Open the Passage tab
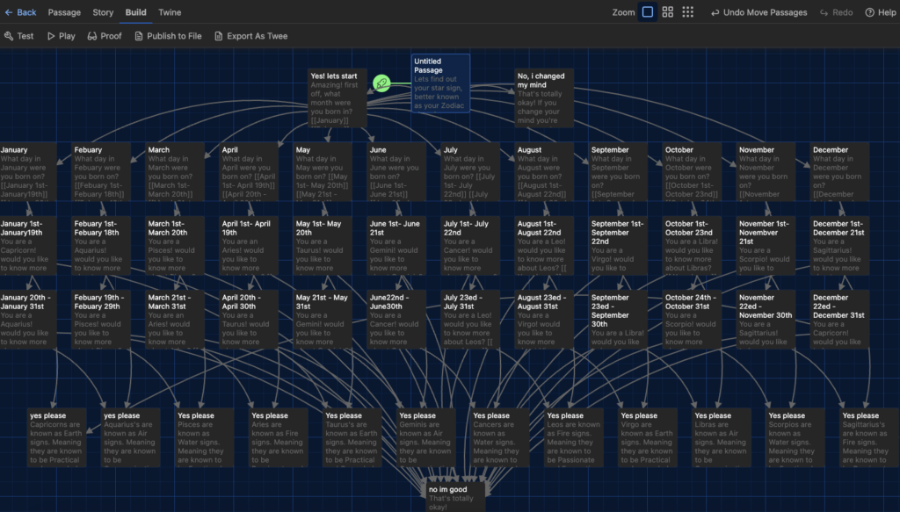 64,12
